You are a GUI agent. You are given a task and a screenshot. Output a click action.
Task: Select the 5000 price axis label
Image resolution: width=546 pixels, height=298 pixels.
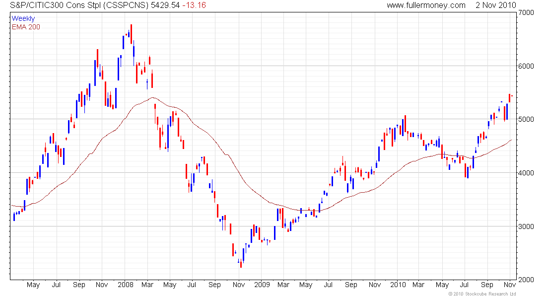point(526,119)
